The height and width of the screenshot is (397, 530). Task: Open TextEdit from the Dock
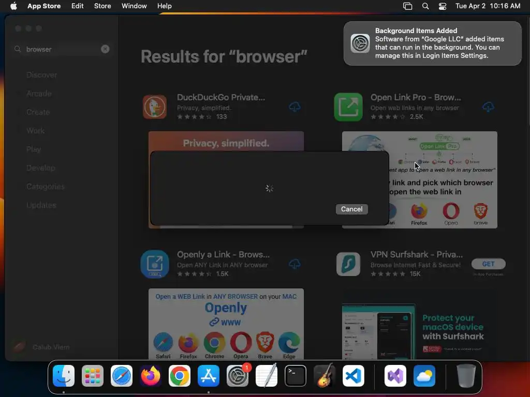[x=267, y=376]
